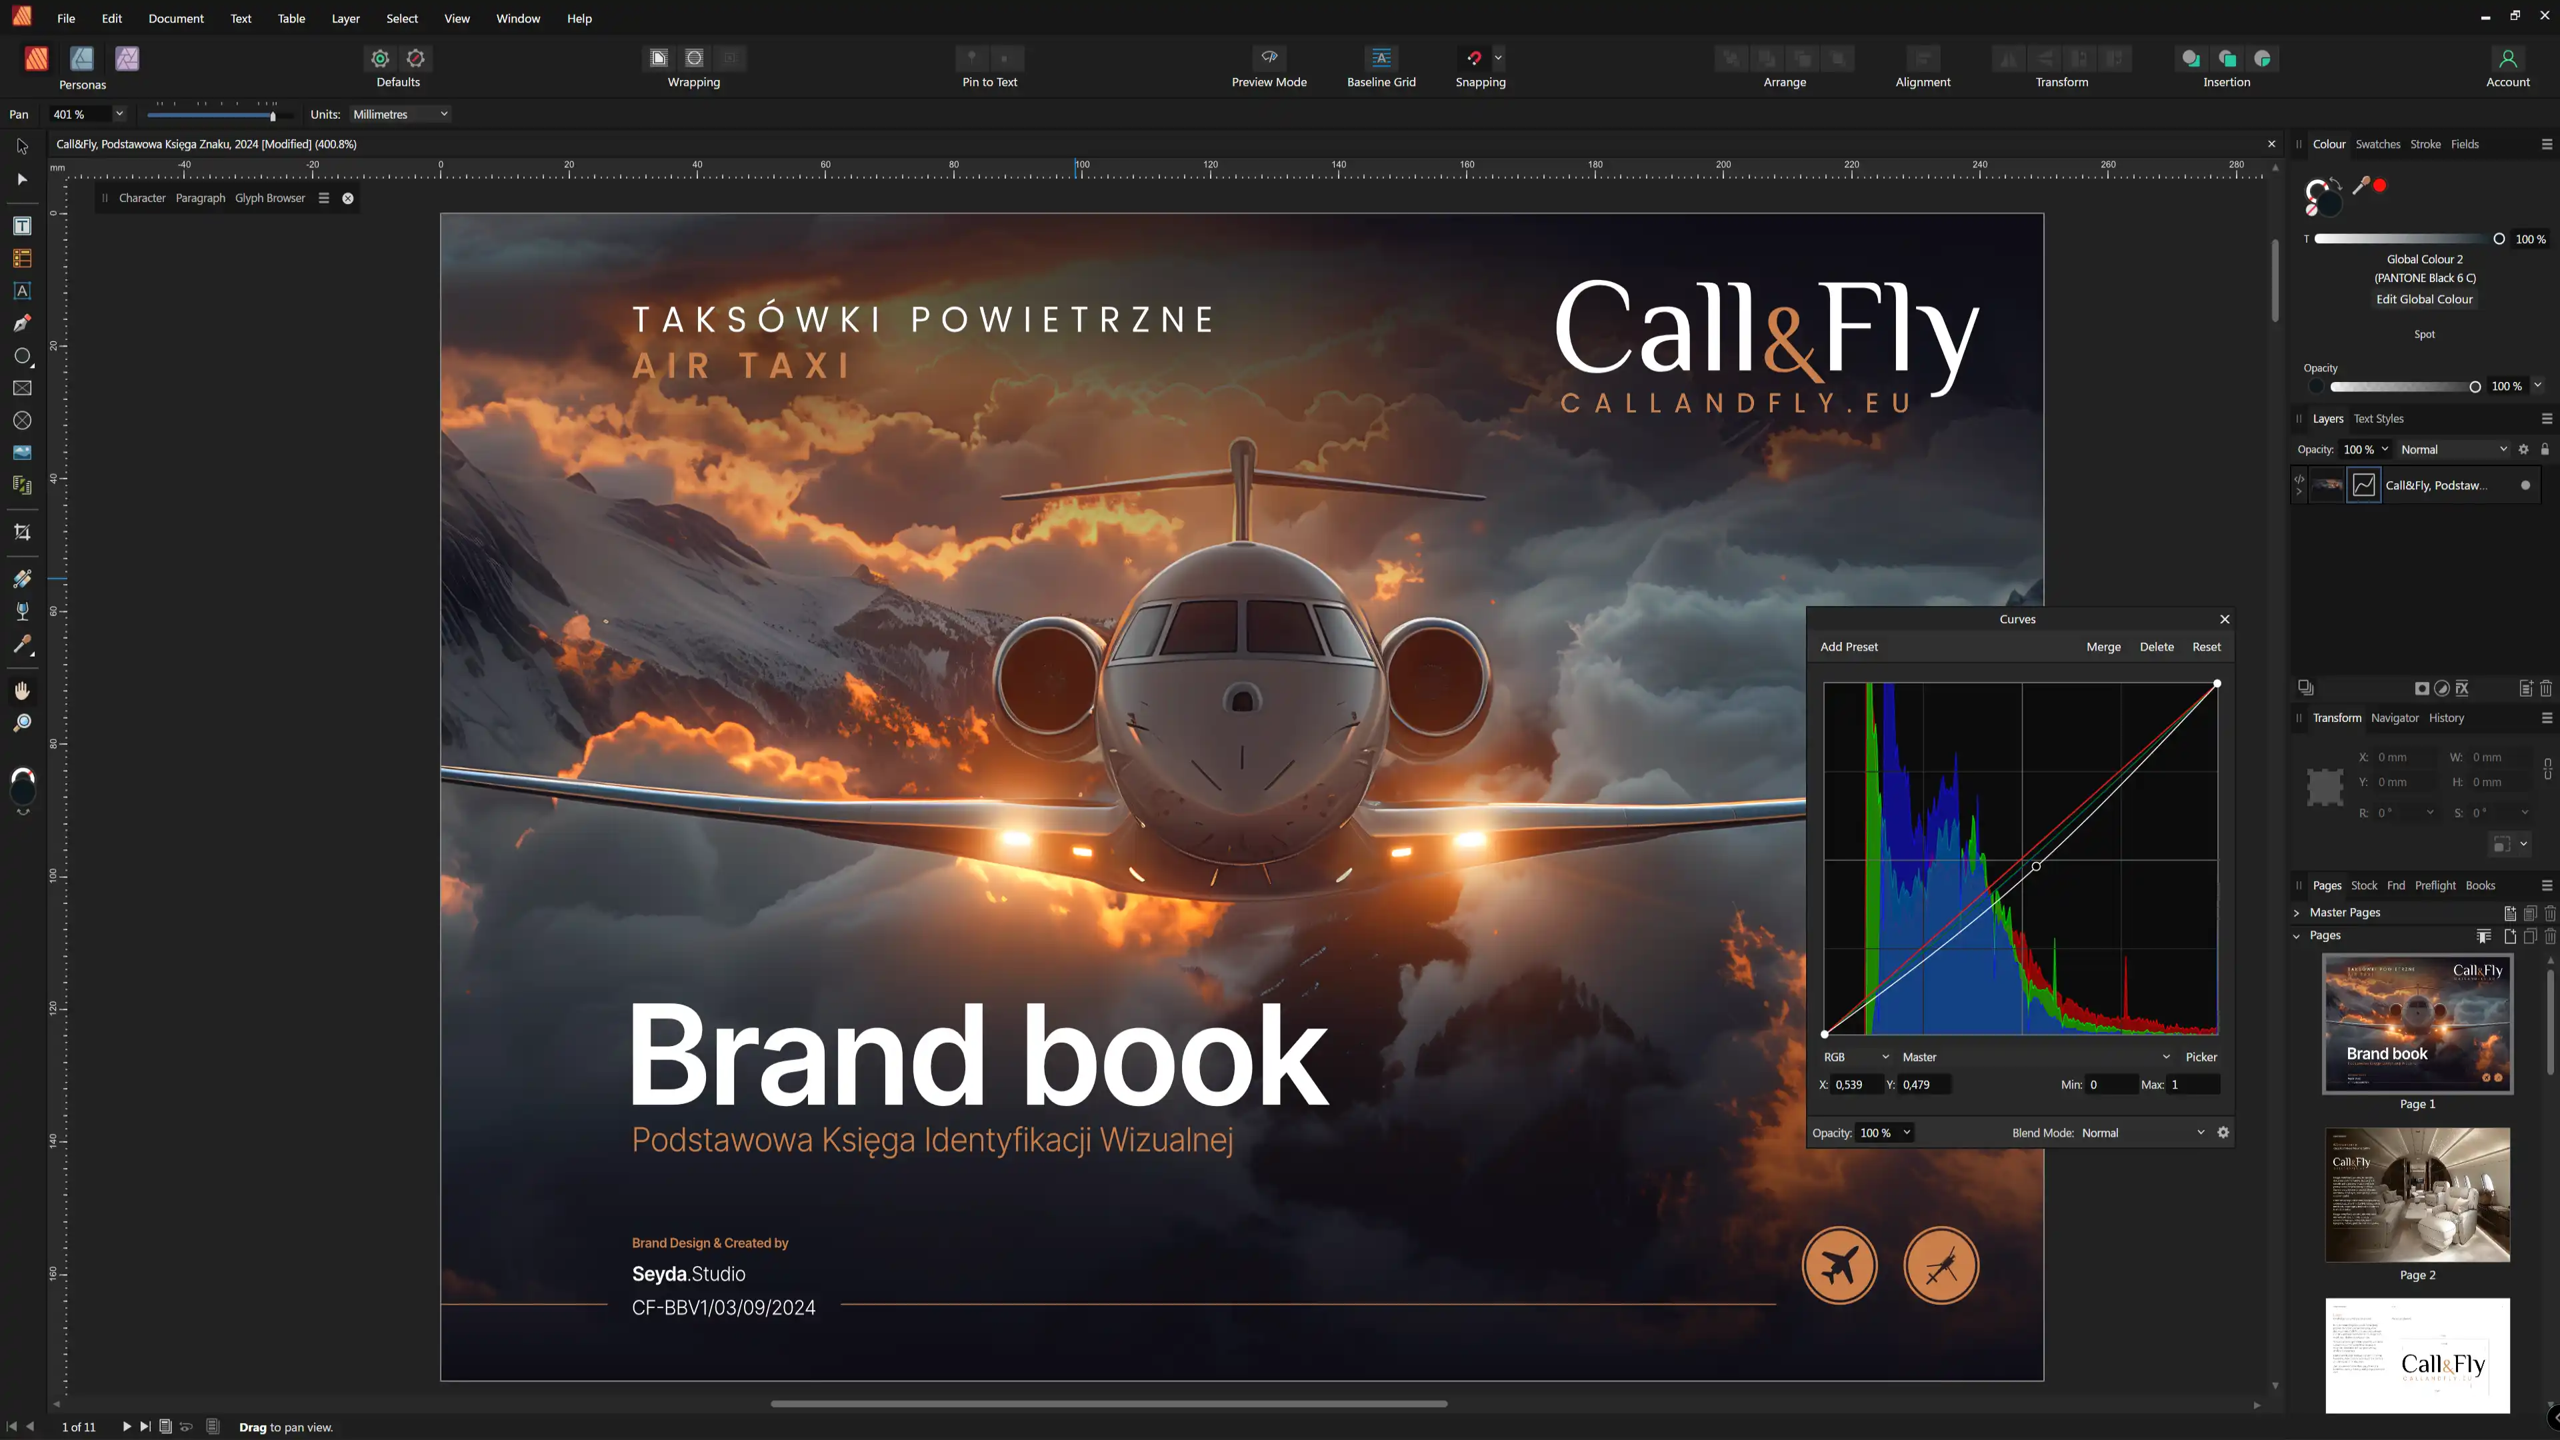Image resolution: width=2560 pixels, height=1440 pixels.
Task: Switch to the Photo persona
Action: coord(127,59)
